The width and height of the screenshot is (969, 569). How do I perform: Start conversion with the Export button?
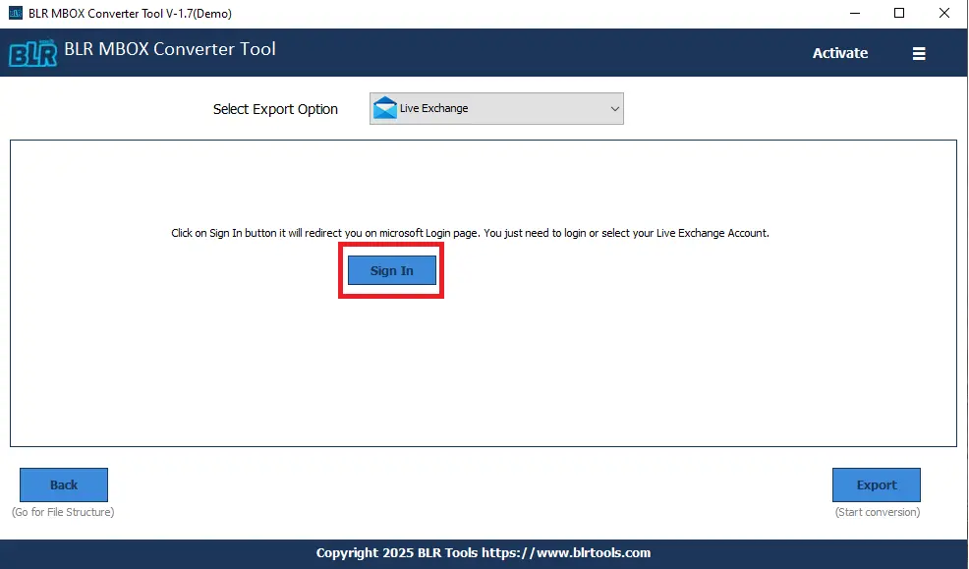click(x=876, y=484)
